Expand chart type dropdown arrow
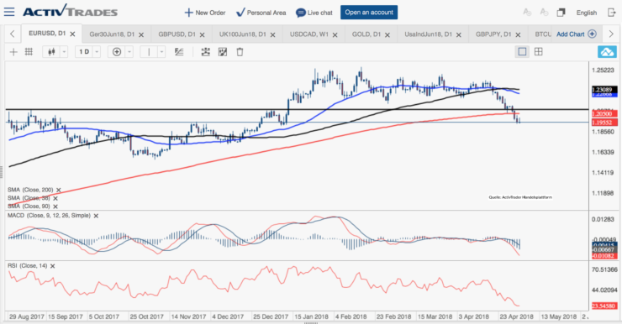The image size is (622, 324). click(64, 52)
